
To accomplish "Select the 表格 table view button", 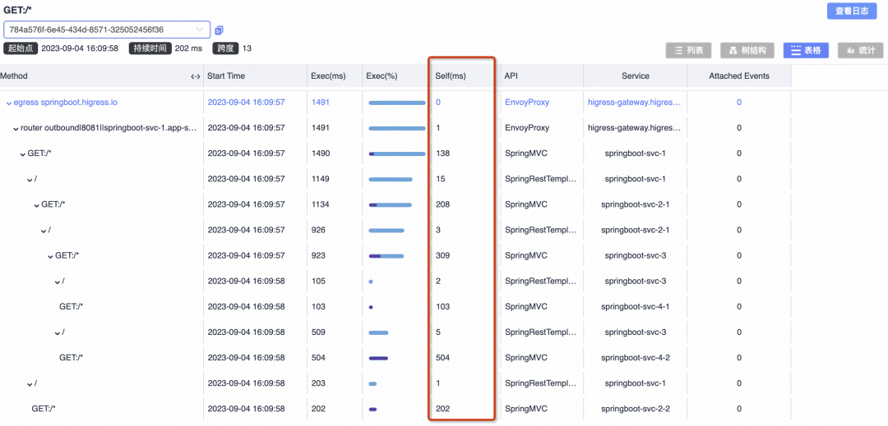I will pyautogui.click(x=805, y=51).
